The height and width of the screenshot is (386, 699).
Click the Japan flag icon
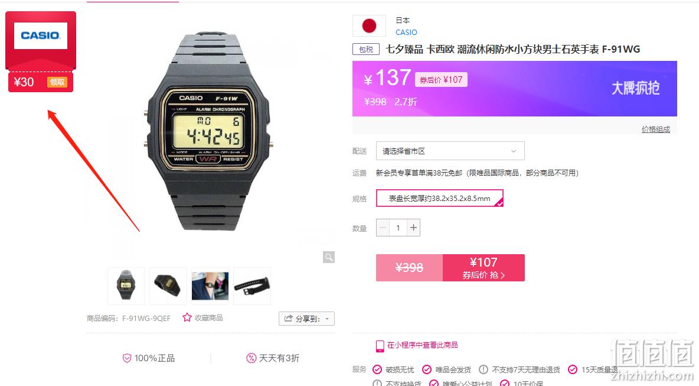[369, 26]
